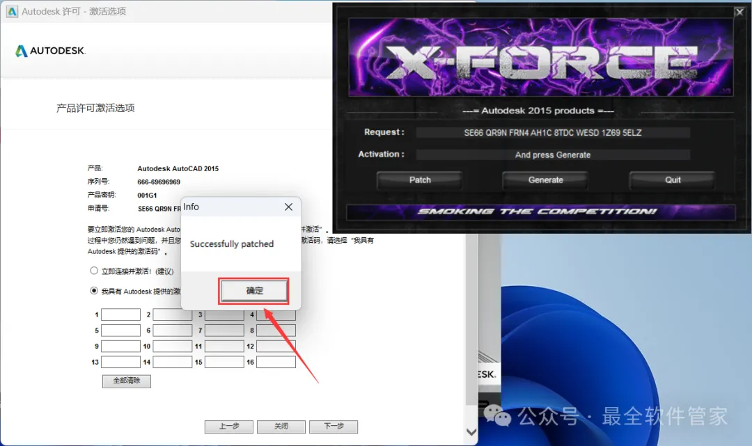
Task: Click the Activation field in X-Force
Action: 552,154
